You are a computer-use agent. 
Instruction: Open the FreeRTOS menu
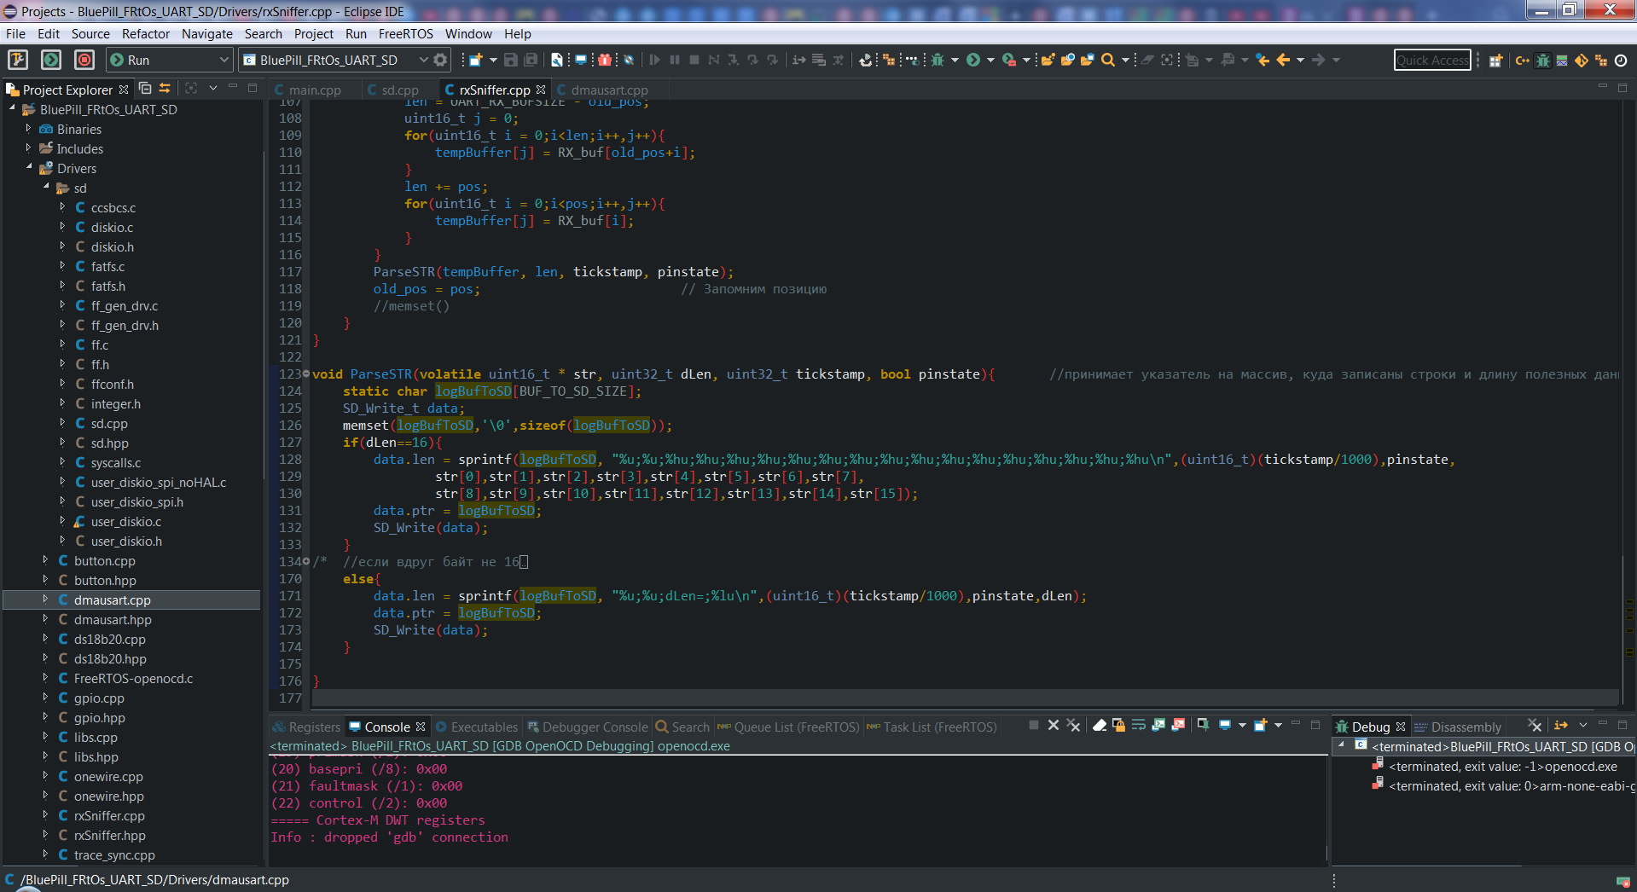click(x=405, y=34)
